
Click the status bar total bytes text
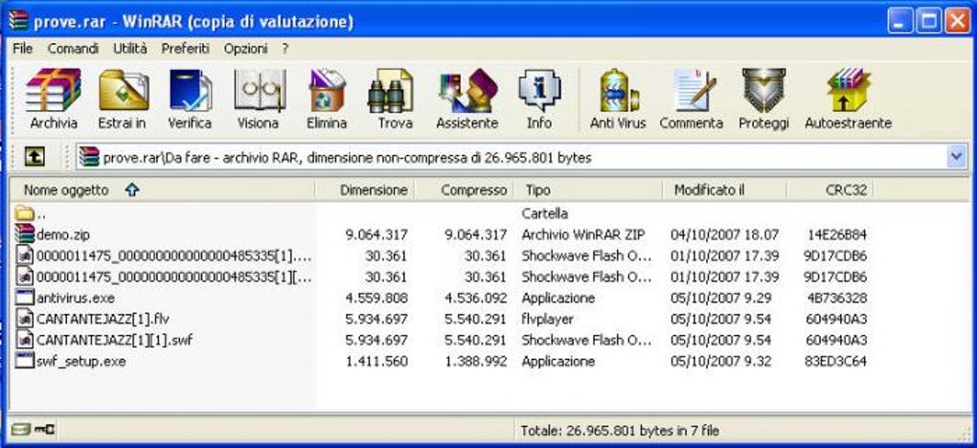[x=620, y=430]
